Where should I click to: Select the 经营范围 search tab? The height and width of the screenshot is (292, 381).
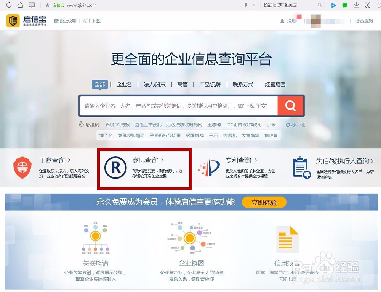point(275,84)
